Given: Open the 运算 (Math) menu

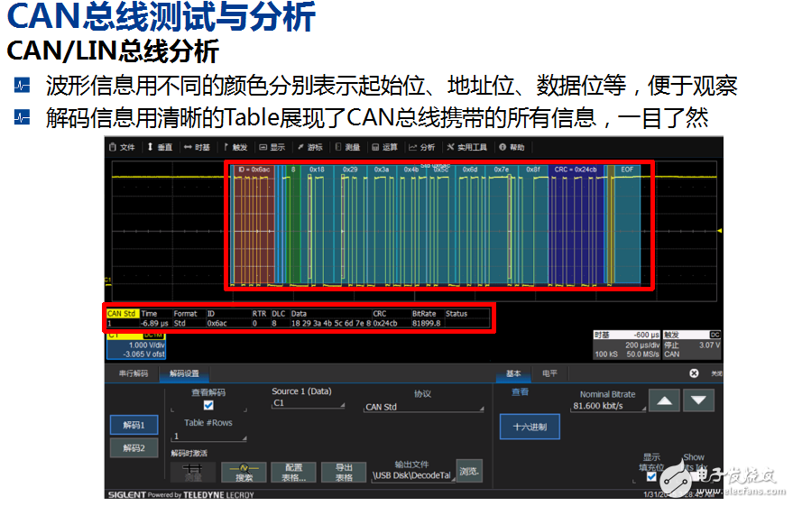Looking at the screenshot, I should 385,147.
